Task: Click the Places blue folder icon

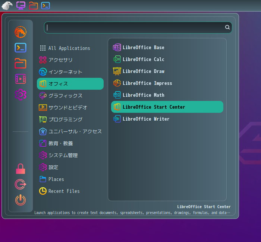Action: 43,179
